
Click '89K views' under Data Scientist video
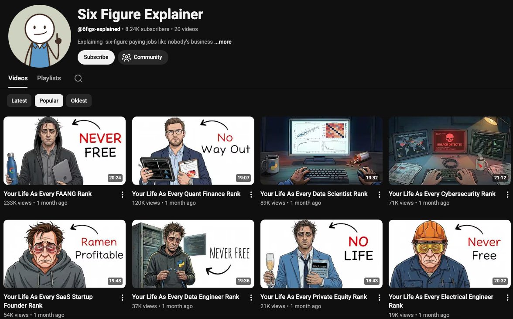pyautogui.click(x=273, y=203)
